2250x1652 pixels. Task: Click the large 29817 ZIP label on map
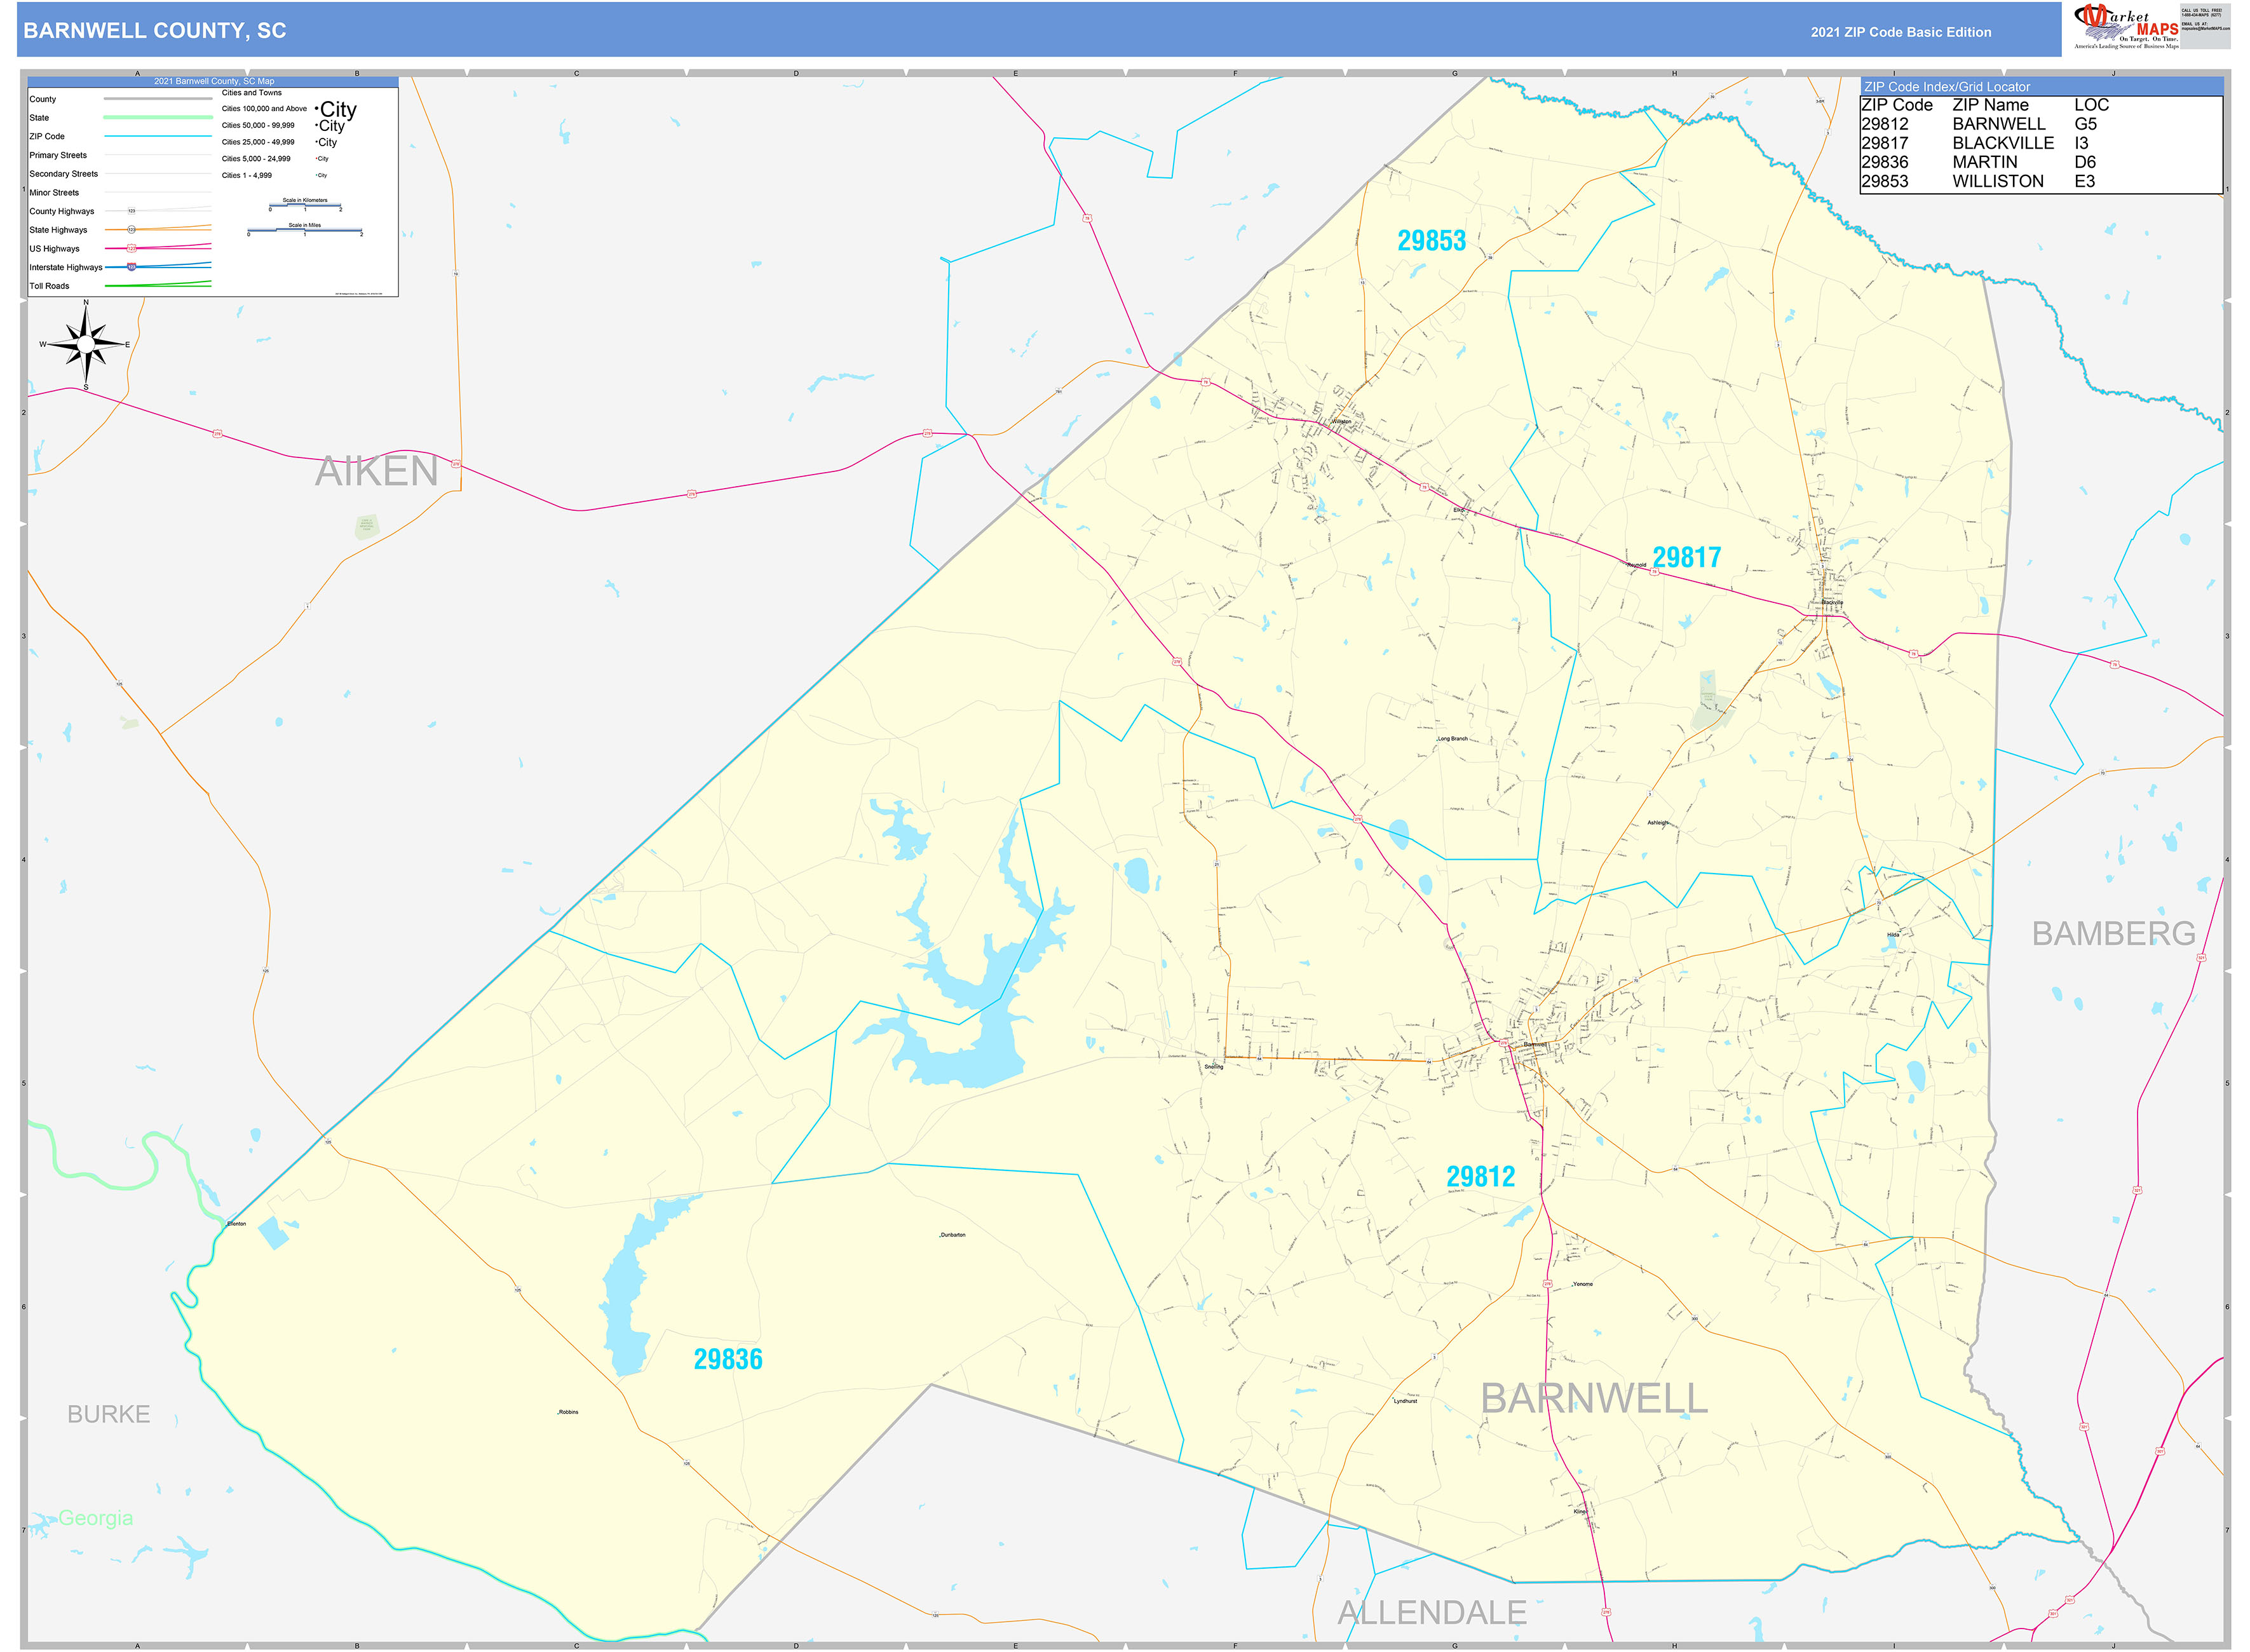[x=1686, y=557]
